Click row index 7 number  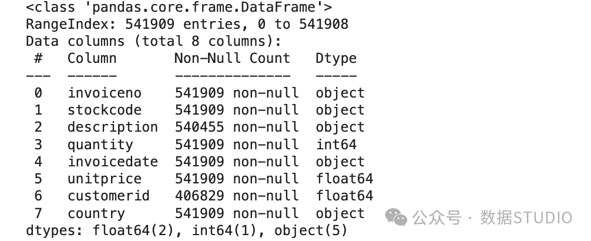[x=38, y=213]
